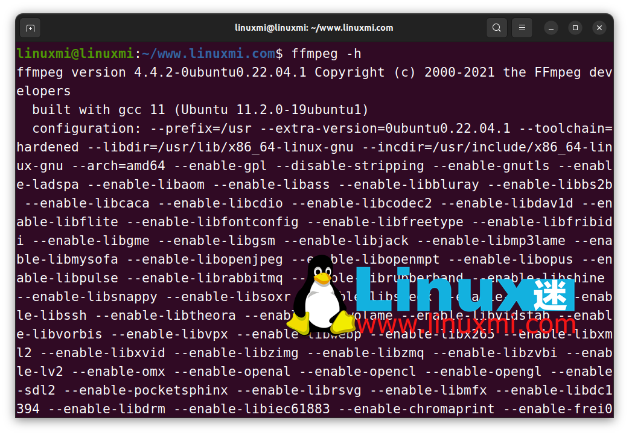This screenshot has width=629, height=435.
Task: Click the '--enable-libsnappy' option
Action: click(x=87, y=297)
